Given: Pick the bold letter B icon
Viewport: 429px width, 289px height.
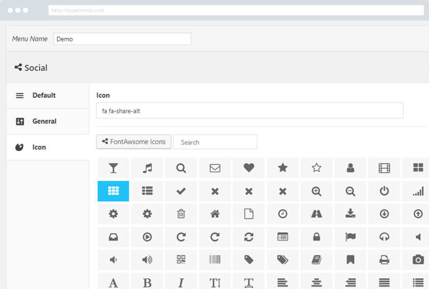Looking at the screenshot, I should [147, 282].
